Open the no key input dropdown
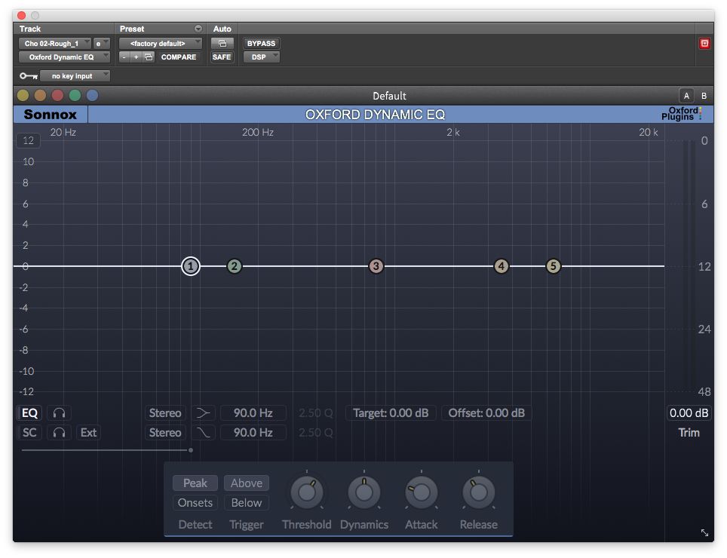The height and width of the screenshot is (558, 727). pyautogui.click(x=75, y=75)
